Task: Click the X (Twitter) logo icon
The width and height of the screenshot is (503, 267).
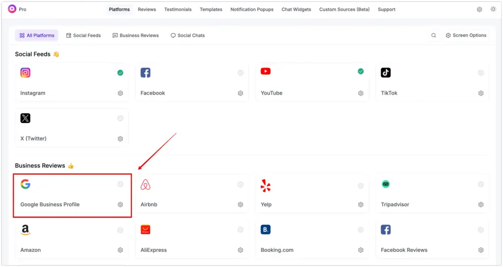Action: tap(26, 118)
